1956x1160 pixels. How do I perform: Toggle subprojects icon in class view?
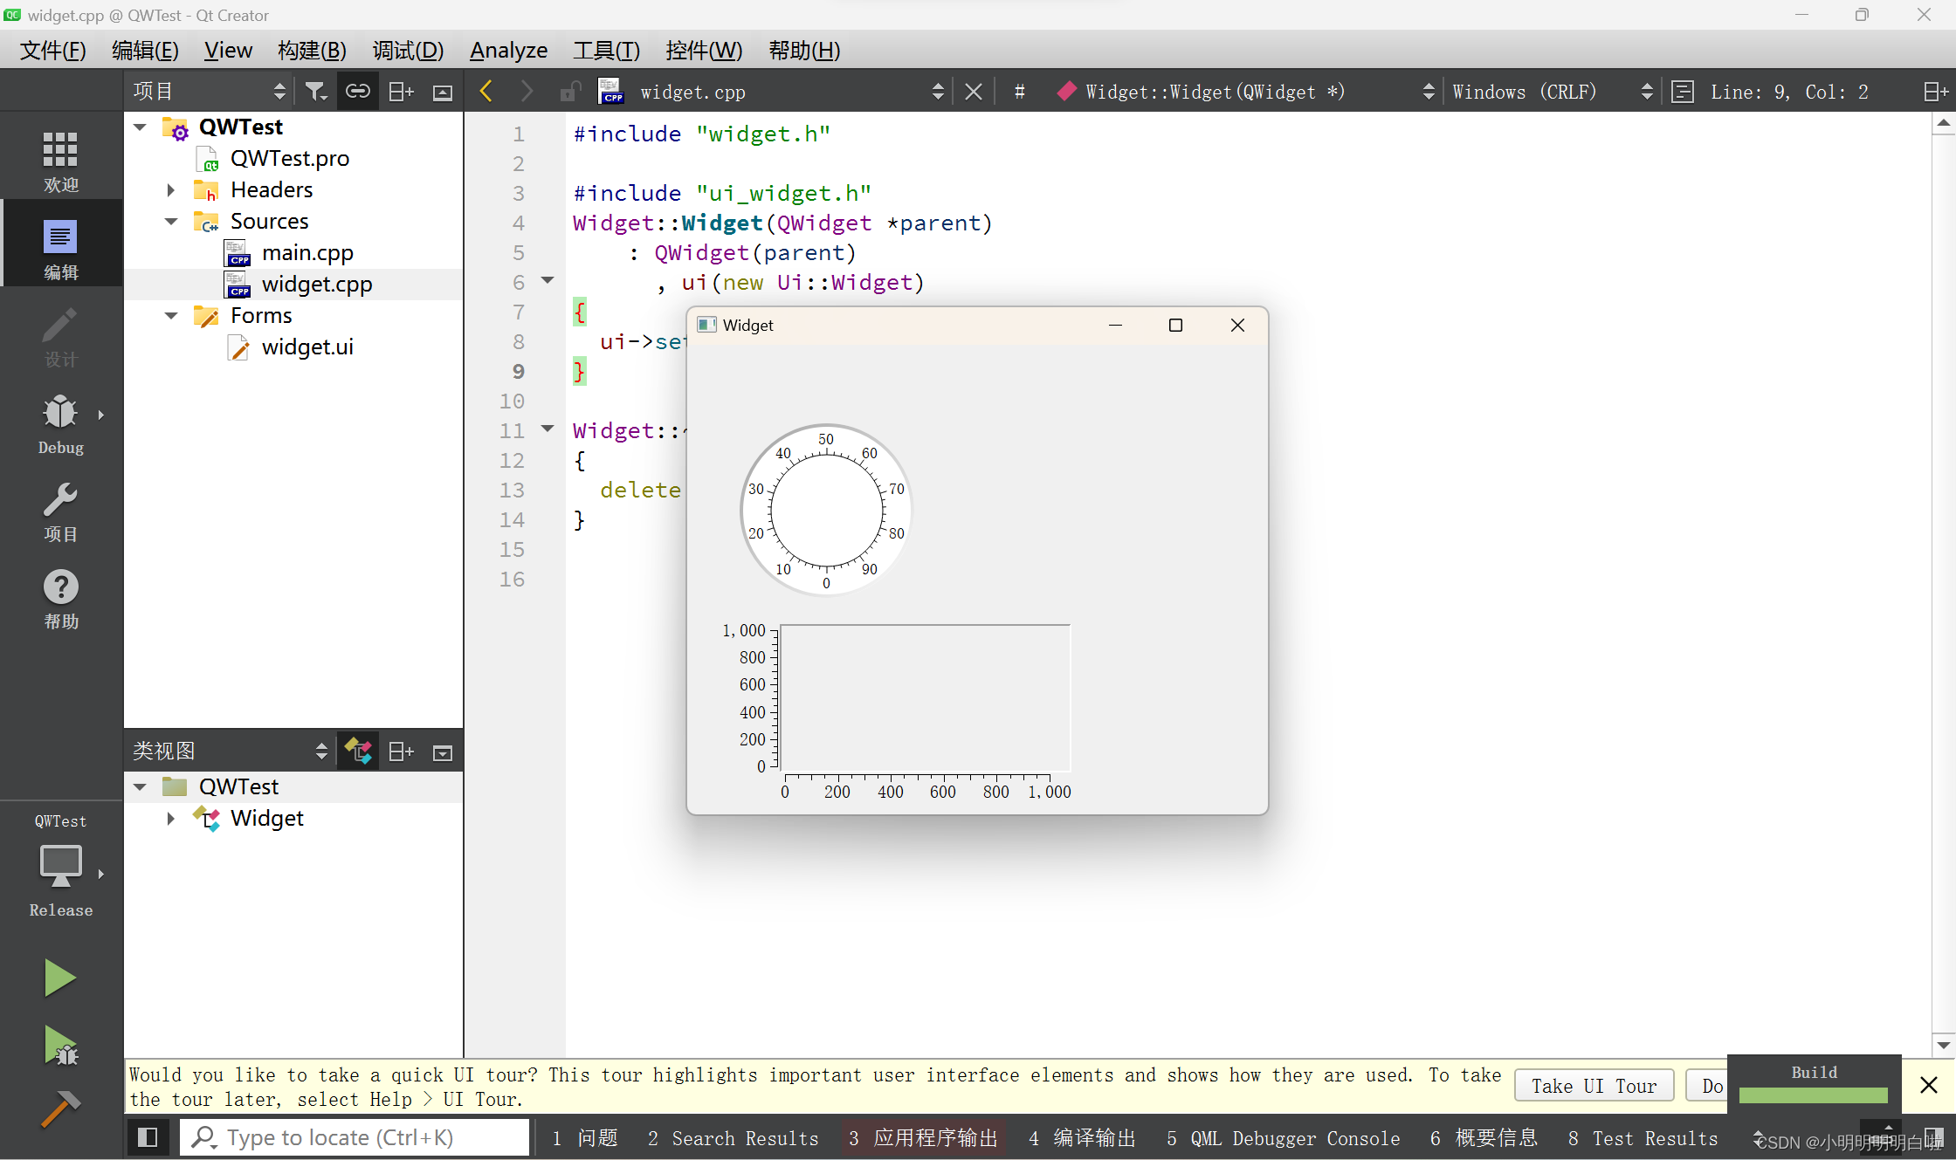pos(358,752)
